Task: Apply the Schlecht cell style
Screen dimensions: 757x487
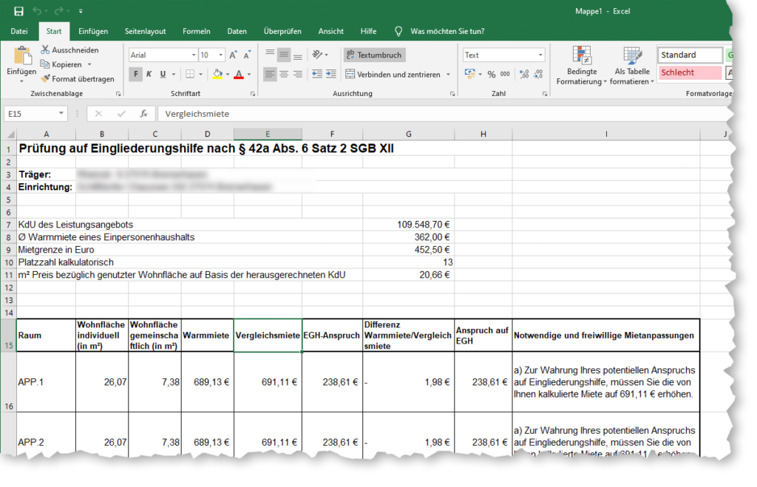Action: 689,72
